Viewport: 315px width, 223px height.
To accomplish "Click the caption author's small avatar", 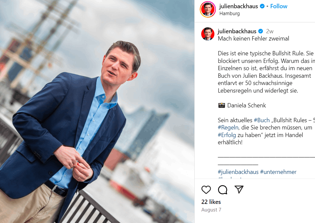I will click(x=208, y=34).
